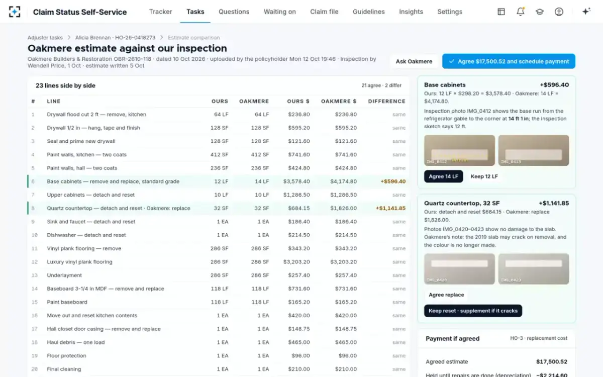Open the graduation cap learning icon
Image resolution: width=603 pixels, height=377 pixels.
pyautogui.click(x=540, y=12)
